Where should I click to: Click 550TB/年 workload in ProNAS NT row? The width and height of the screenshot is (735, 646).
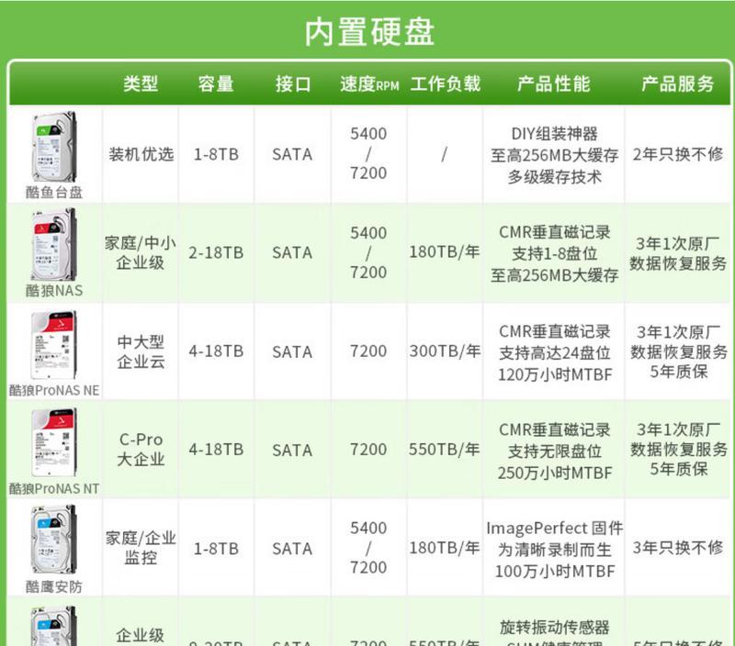click(x=445, y=449)
